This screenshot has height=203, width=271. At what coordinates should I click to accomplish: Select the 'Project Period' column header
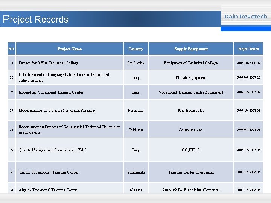pos(248,48)
